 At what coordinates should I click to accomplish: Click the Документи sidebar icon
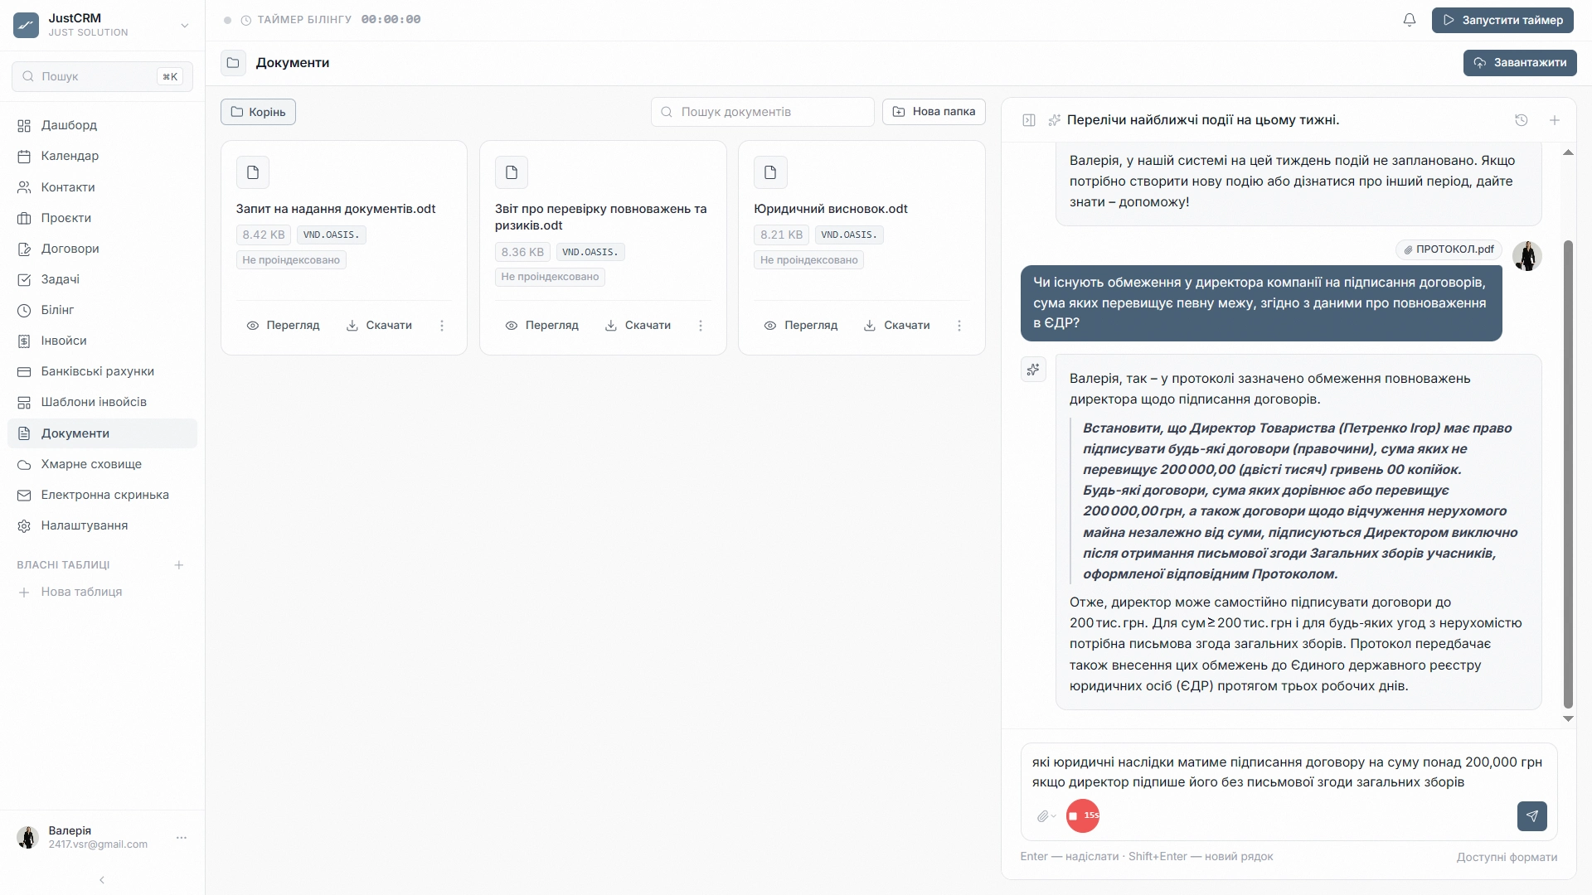24,433
